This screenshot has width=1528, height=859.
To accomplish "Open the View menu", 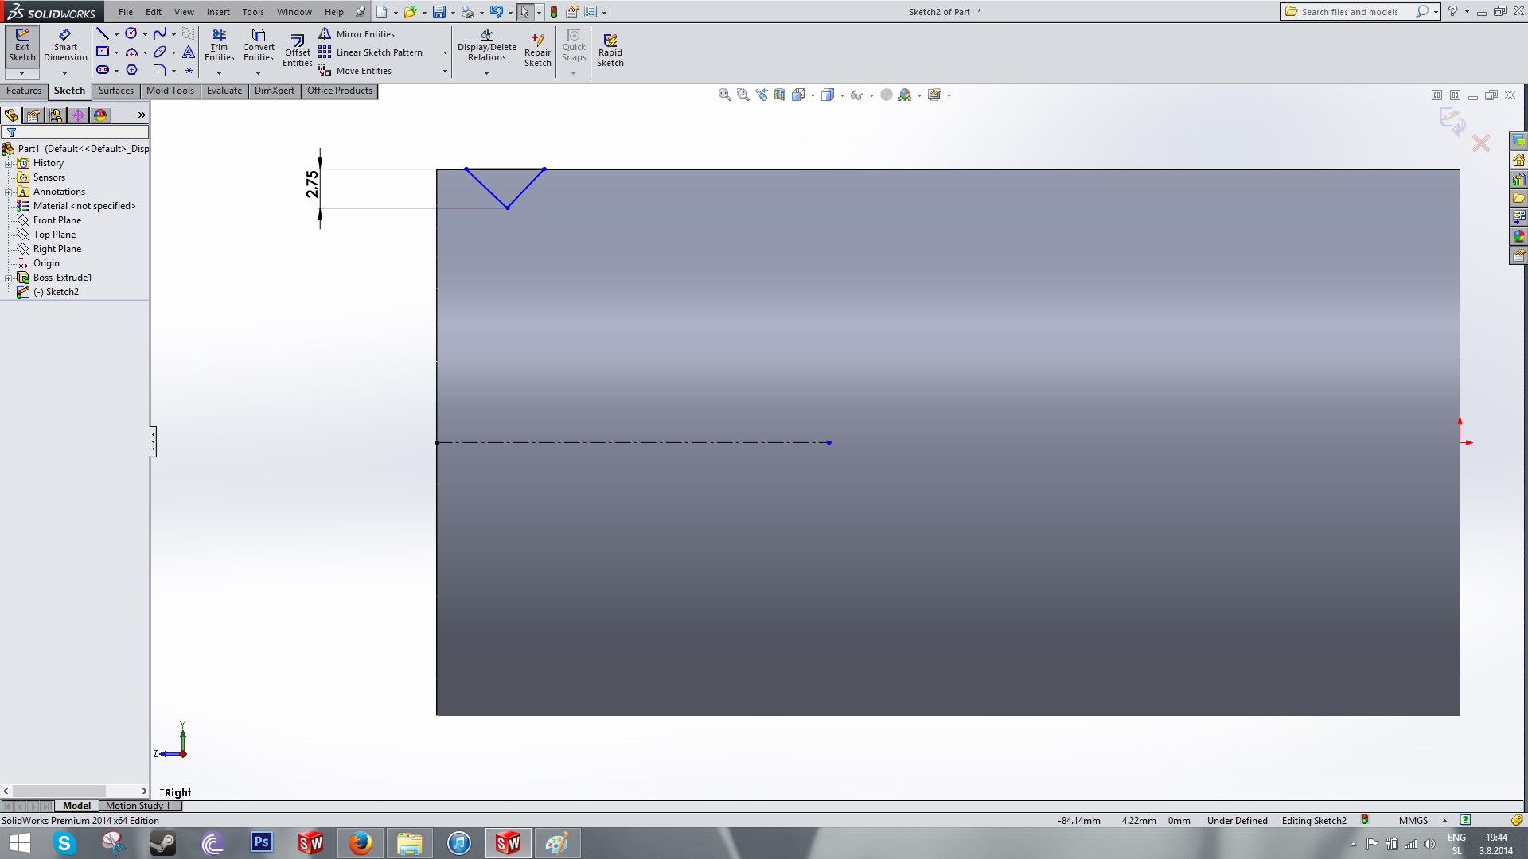I will pyautogui.click(x=184, y=12).
